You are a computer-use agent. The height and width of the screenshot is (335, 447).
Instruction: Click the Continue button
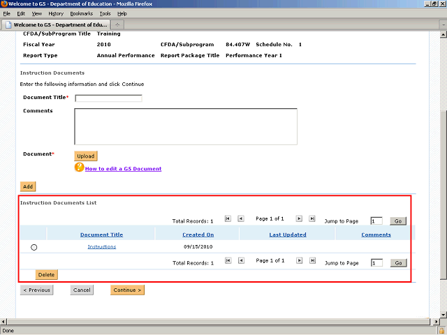127,290
